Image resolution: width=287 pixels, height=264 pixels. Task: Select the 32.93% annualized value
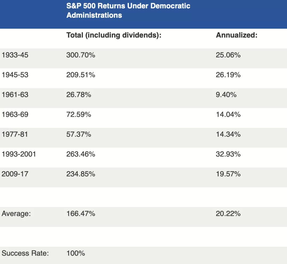click(228, 154)
